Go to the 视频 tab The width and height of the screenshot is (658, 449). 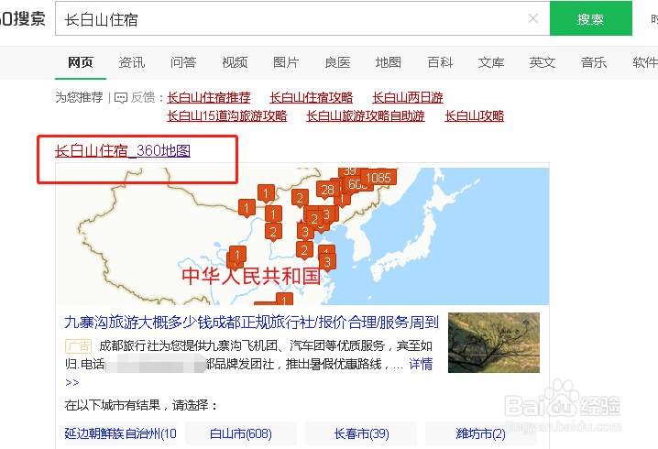pos(235,62)
